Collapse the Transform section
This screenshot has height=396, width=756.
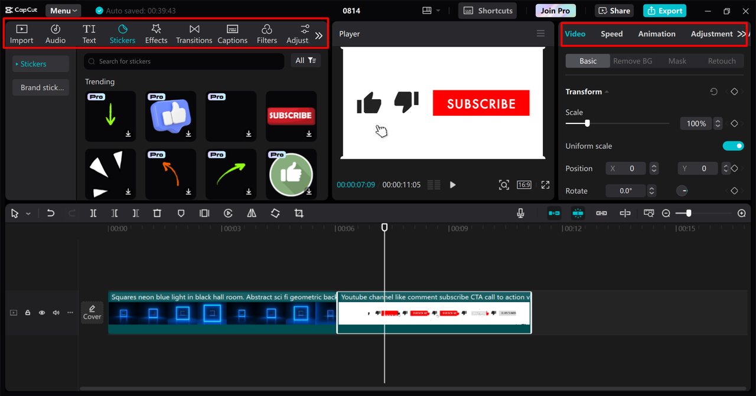(x=607, y=92)
